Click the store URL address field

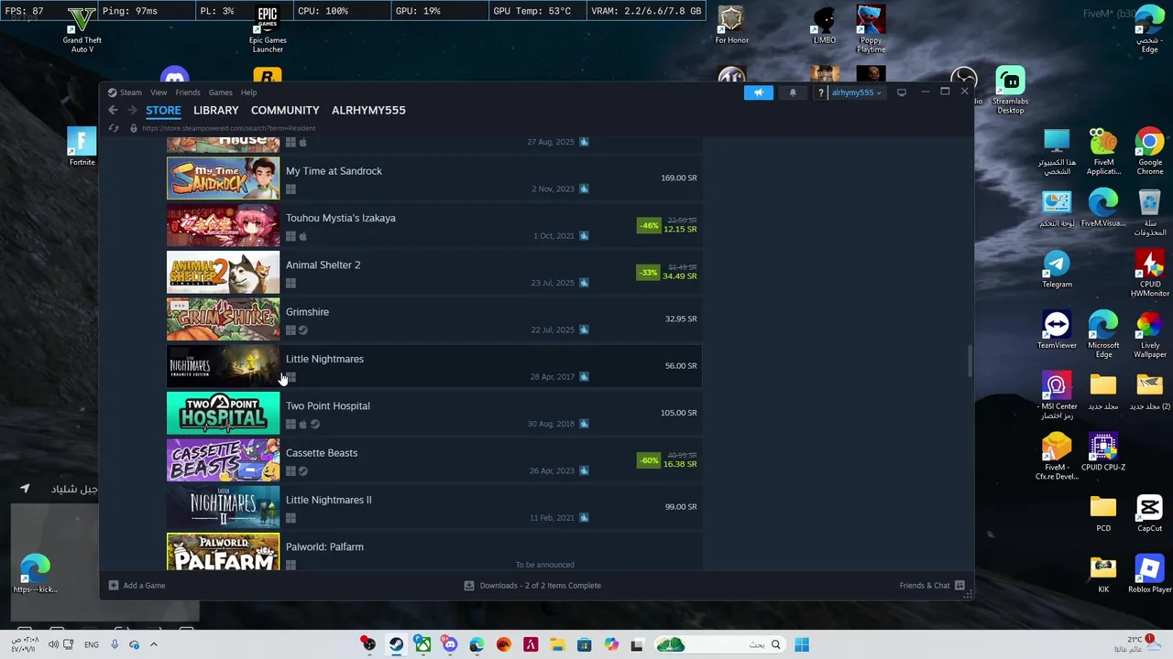(x=229, y=128)
